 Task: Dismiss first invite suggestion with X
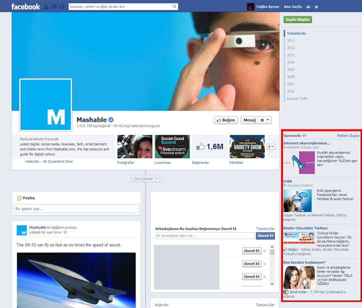tap(264, 250)
